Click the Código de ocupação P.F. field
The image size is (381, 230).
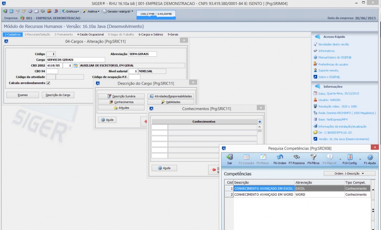(x=134, y=77)
